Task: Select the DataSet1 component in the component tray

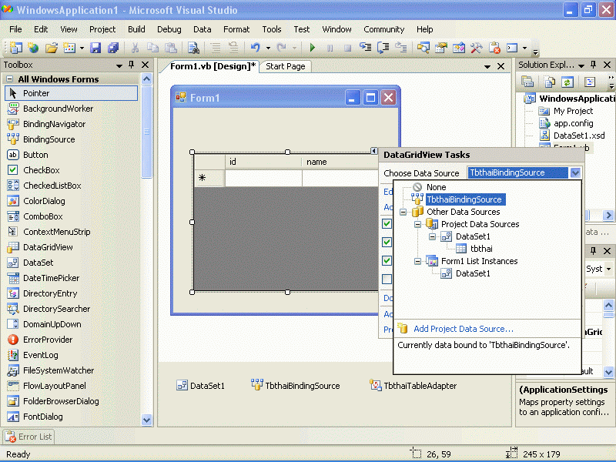Action: tap(201, 386)
